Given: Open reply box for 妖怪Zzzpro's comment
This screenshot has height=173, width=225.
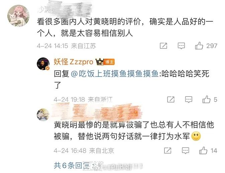Looking at the screenshot, I should [189, 100].
